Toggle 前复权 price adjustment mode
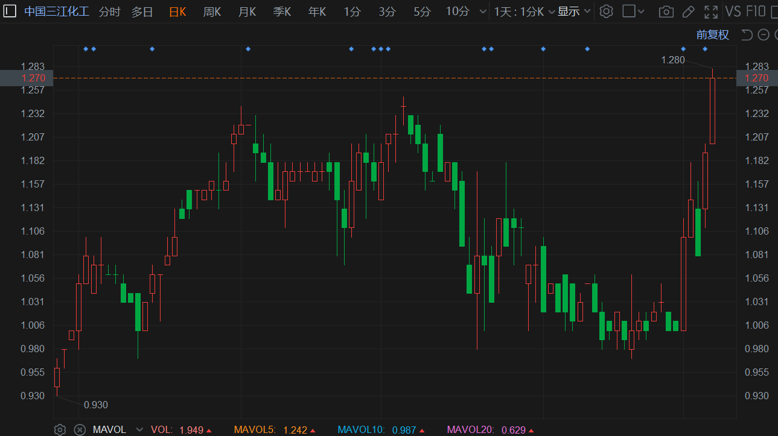Screen dimensions: 778x436 coord(713,35)
